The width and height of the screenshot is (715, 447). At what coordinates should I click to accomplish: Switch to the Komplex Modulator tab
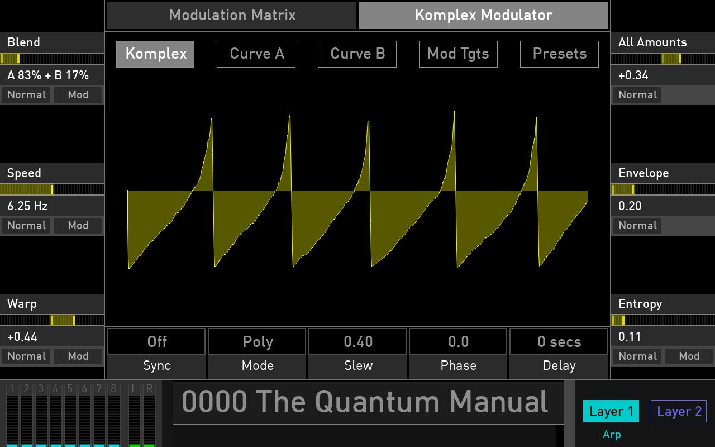point(483,15)
